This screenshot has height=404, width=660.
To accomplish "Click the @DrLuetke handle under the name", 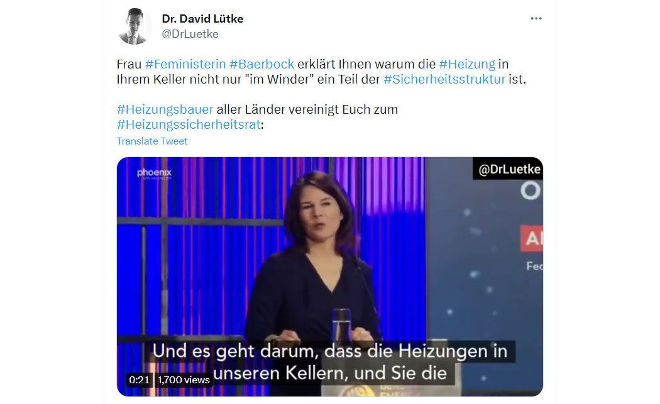I will (x=190, y=34).
